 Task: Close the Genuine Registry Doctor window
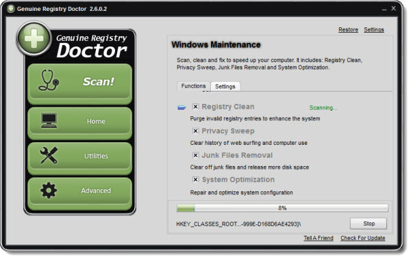[393, 8]
